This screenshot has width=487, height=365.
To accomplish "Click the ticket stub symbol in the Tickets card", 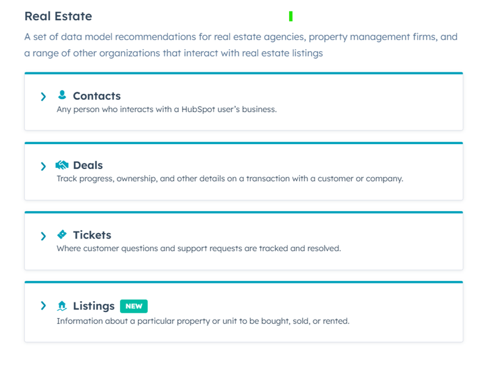I will click(61, 234).
